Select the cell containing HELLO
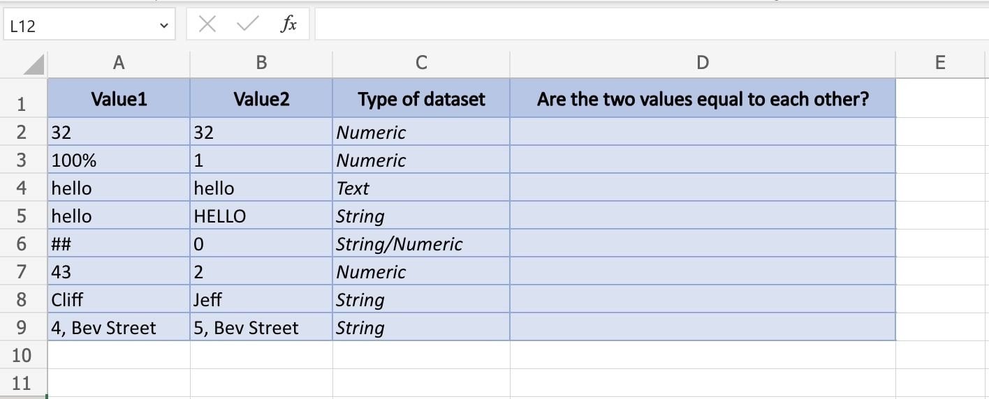The height and width of the screenshot is (399, 989). [x=261, y=216]
